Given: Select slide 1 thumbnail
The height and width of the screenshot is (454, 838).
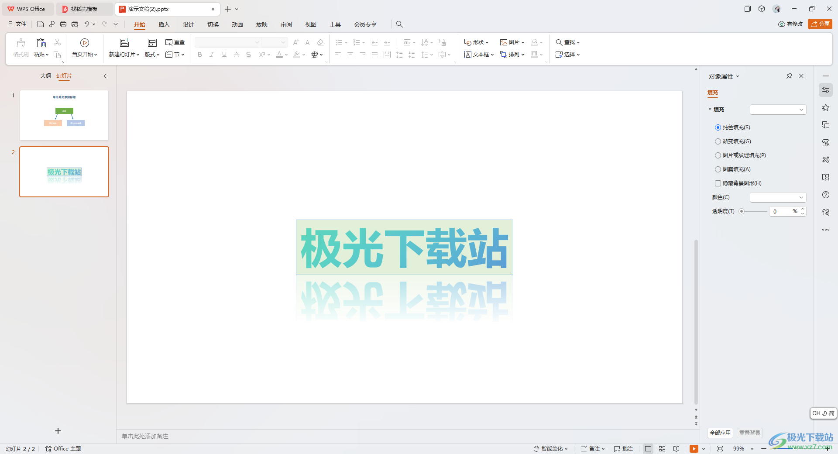Looking at the screenshot, I should click(x=64, y=115).
